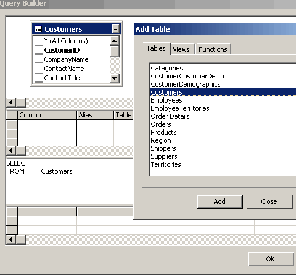This screenshot has width=296, height=275.
Task: Click the ContactName column label
Action: pos(64,69)
